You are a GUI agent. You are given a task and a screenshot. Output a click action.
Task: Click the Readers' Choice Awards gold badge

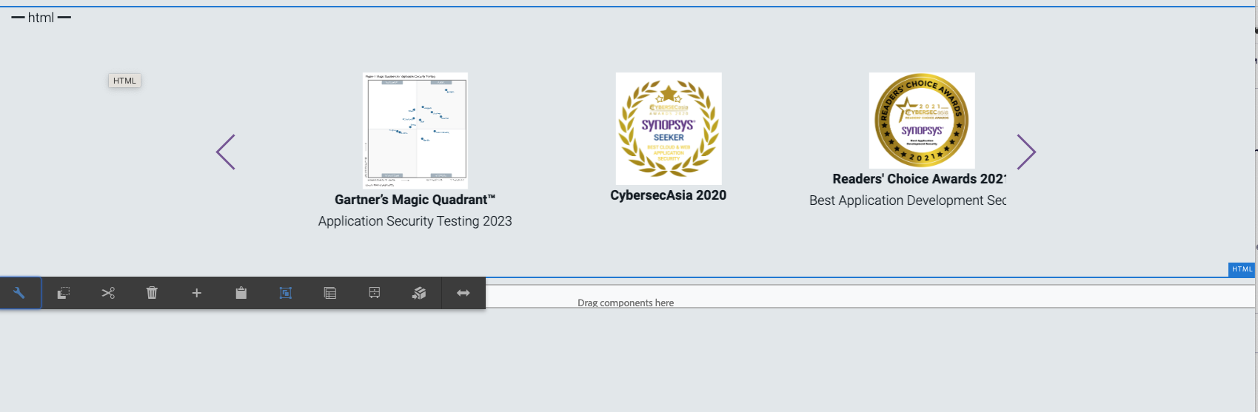pos(922,120)
